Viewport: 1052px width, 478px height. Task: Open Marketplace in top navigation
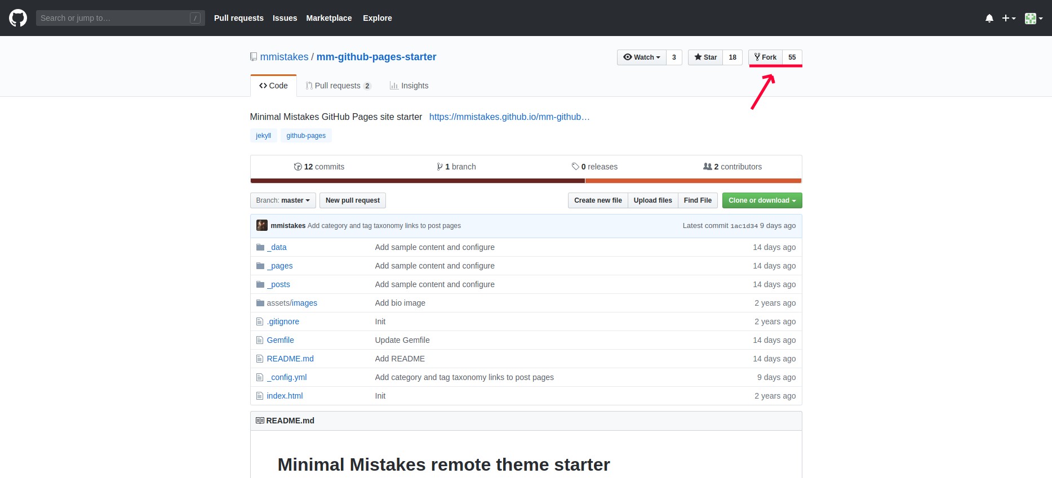coord(329,18)
